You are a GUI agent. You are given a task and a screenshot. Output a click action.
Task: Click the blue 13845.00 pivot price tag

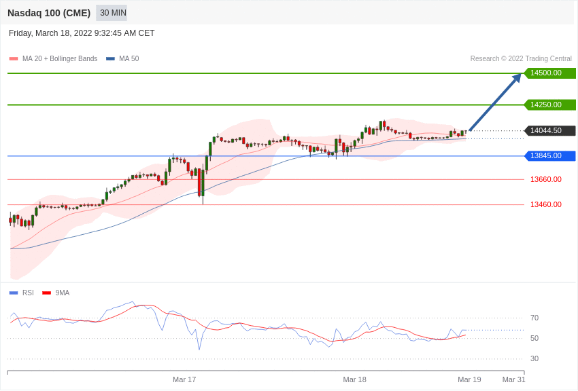pyautogui.click(x=549, y=156)
